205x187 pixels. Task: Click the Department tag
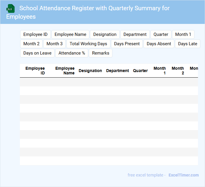[x=135, y=34]
